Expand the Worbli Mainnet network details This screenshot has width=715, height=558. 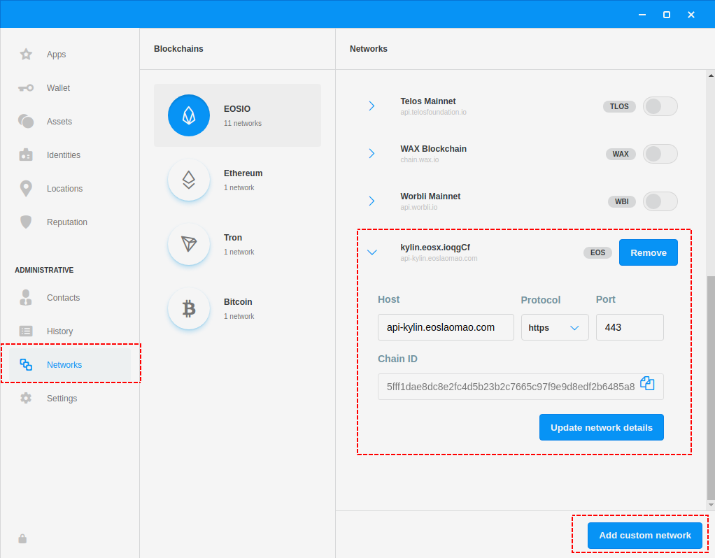pyautogui.click(x=371, y=201)
